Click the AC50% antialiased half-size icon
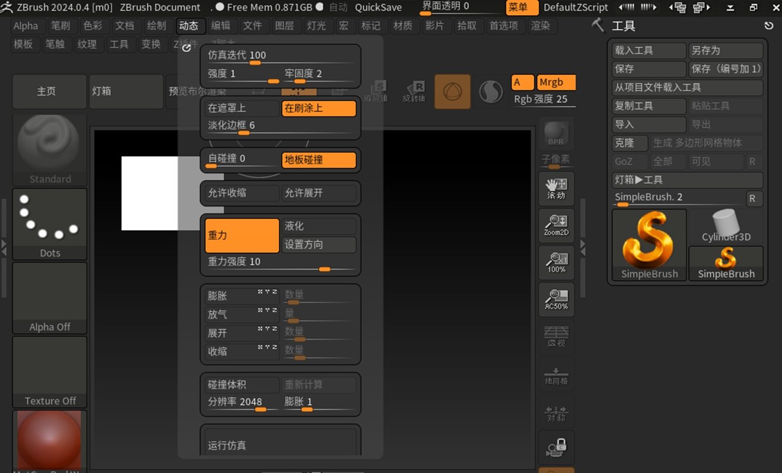Screen dimensions: 782x473 556,299
